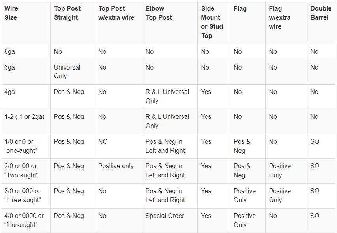Select the "1-2 ( 1 or 2ga)" cell
Viewport: 337px width, 233px height.
click(24, 116)
